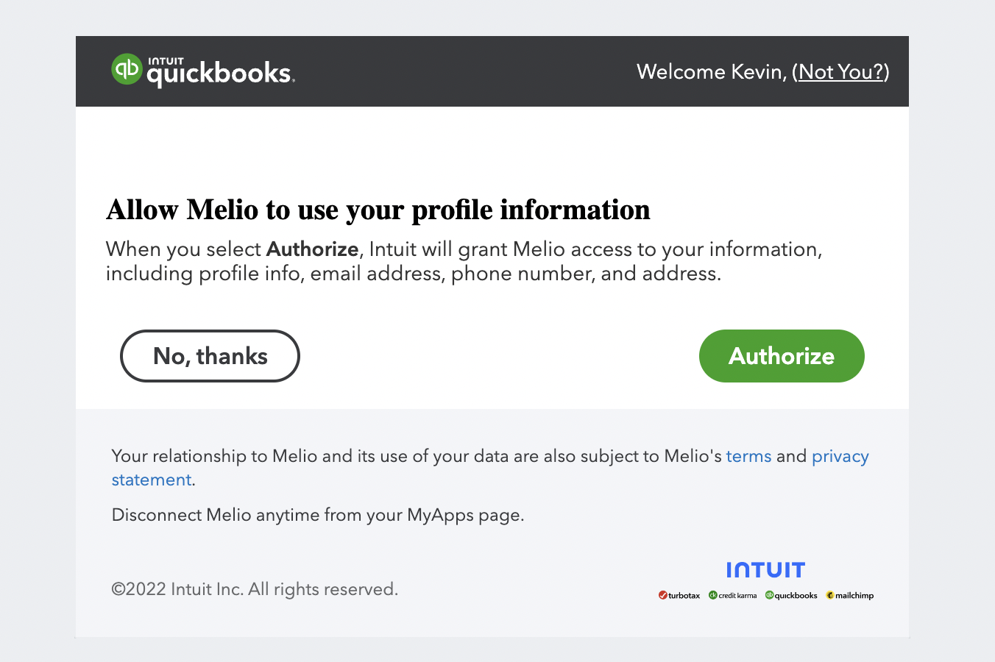Select the "Not You?" link
Image resolution: width=995 pixels, height=662 pixels.
click(840, 72)
